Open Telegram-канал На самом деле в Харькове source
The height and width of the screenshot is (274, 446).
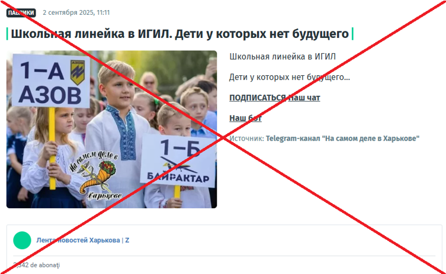tap(342, 138)
